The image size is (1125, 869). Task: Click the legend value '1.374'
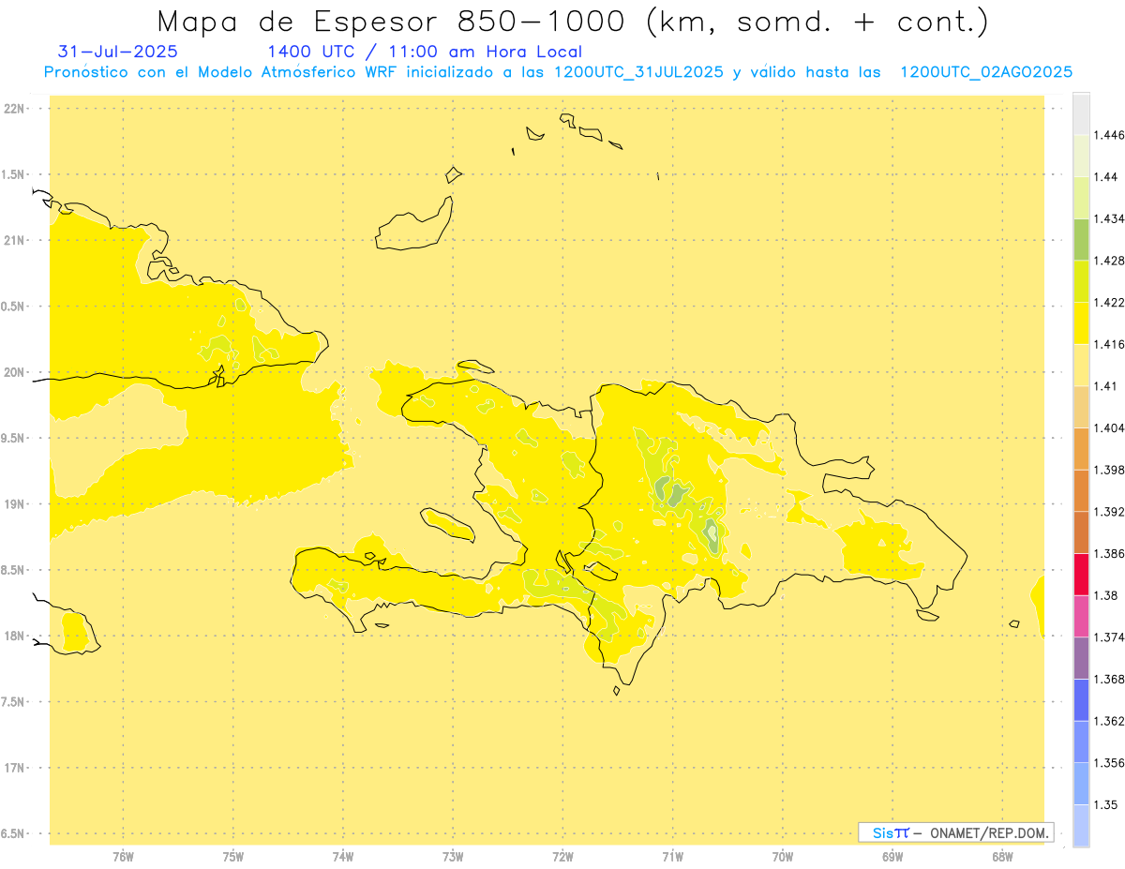coord(1109,637)
